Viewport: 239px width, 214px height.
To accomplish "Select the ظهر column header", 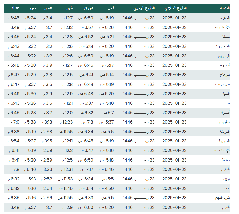I will click(x=70, y=8).
